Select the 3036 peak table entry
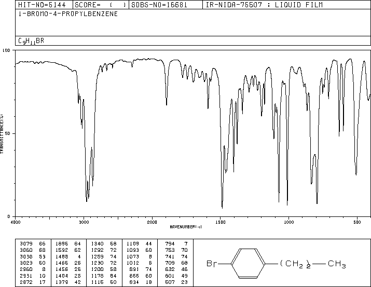Screen dimensions: 371x287 (26, 256)
